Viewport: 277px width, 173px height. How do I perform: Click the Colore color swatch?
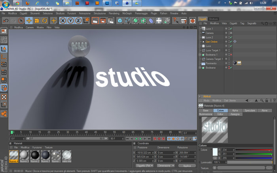(215, 152)
